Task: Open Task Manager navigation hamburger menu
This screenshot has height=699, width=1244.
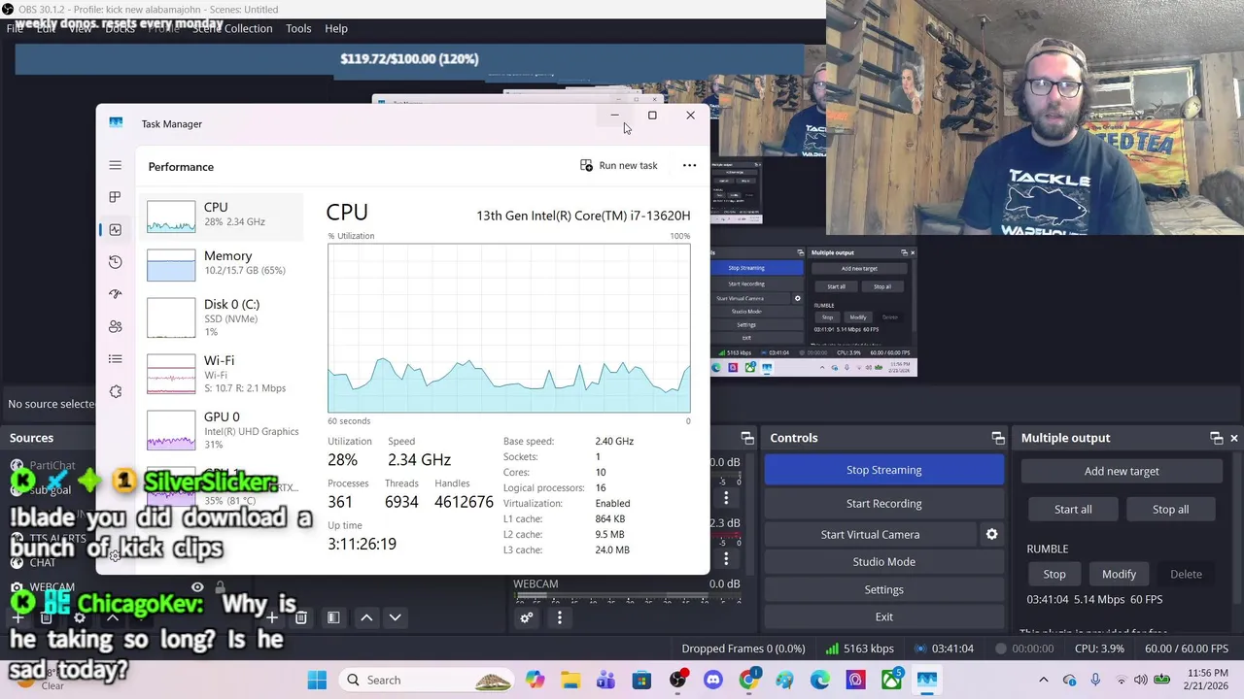Action: click(115, 165)
